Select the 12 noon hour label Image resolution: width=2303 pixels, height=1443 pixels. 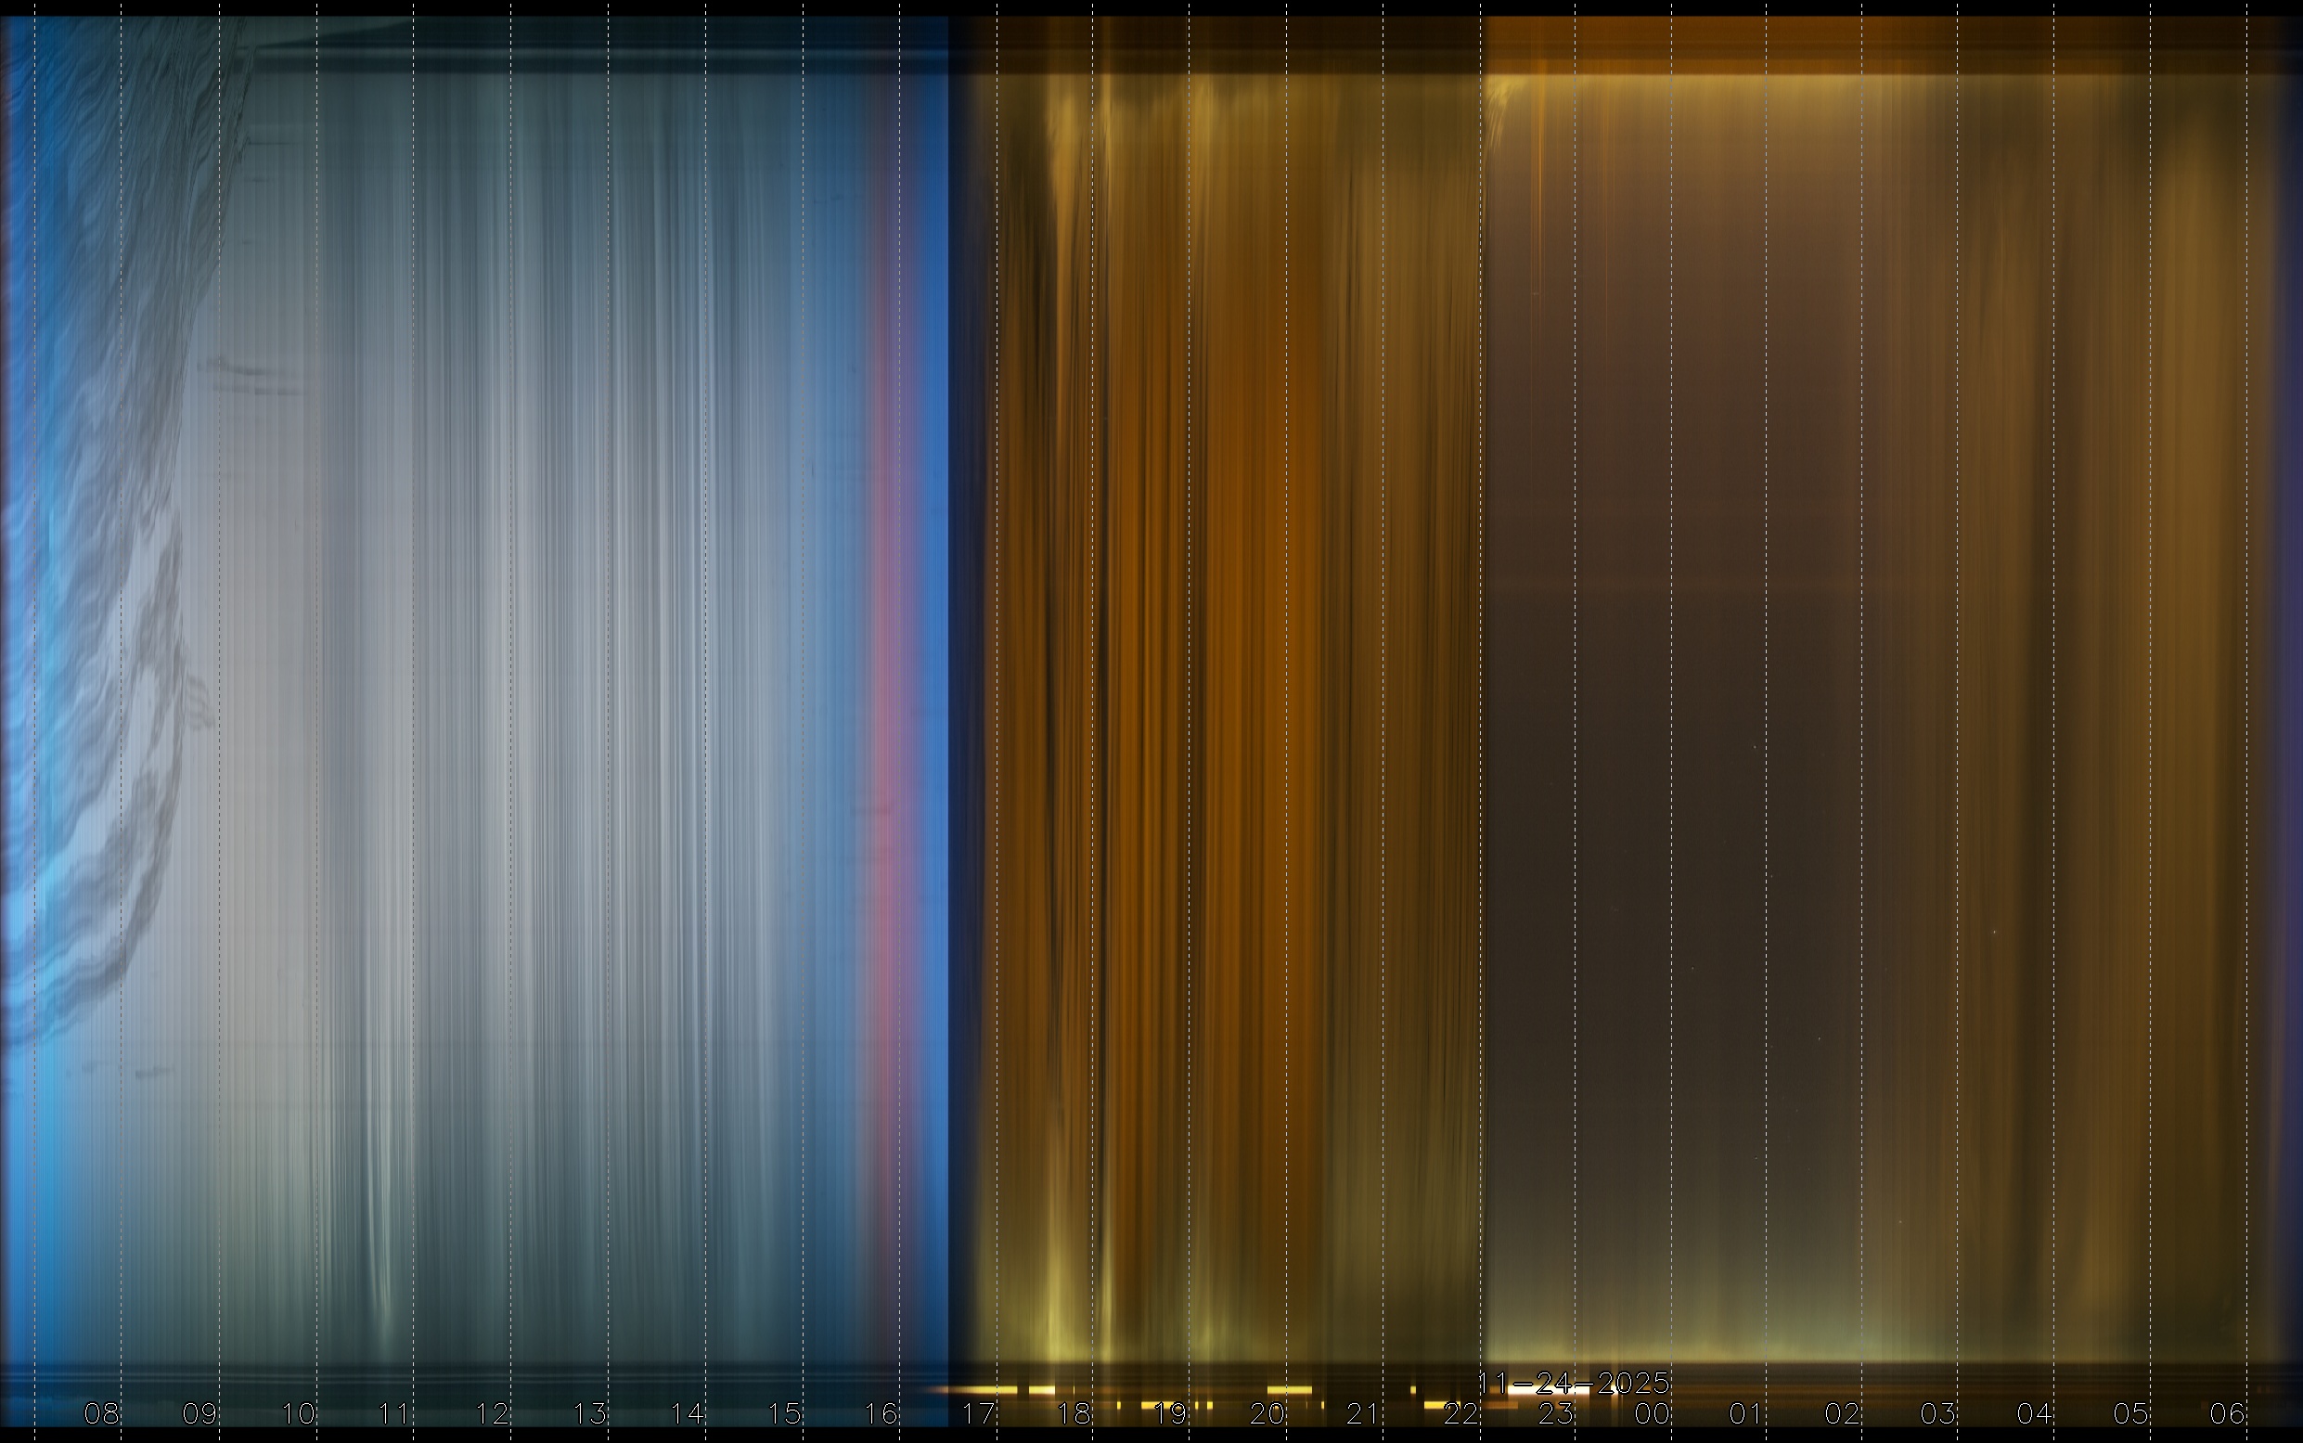coord(493,1413)
